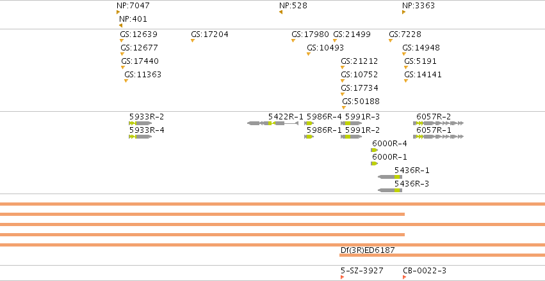This screenshot has height=281, width=545.
Task: Select the GS:17204 marker triangle
Action: tap(193, 40)
